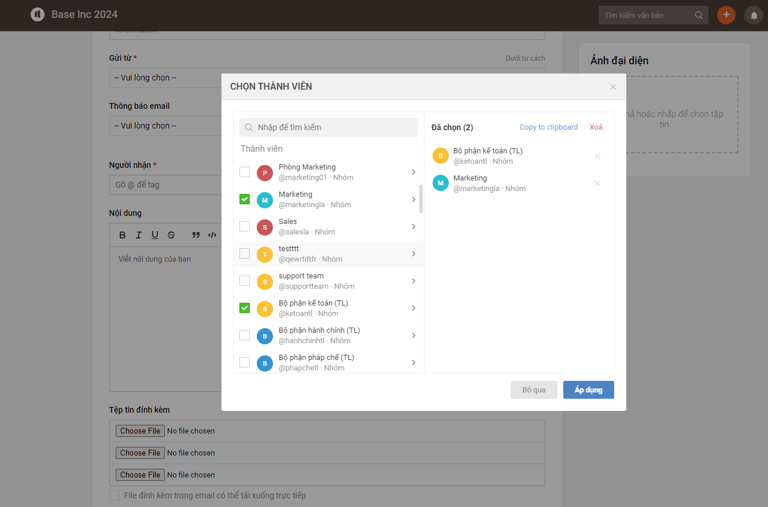Open the notifications bell

click(x=754, y=15)
